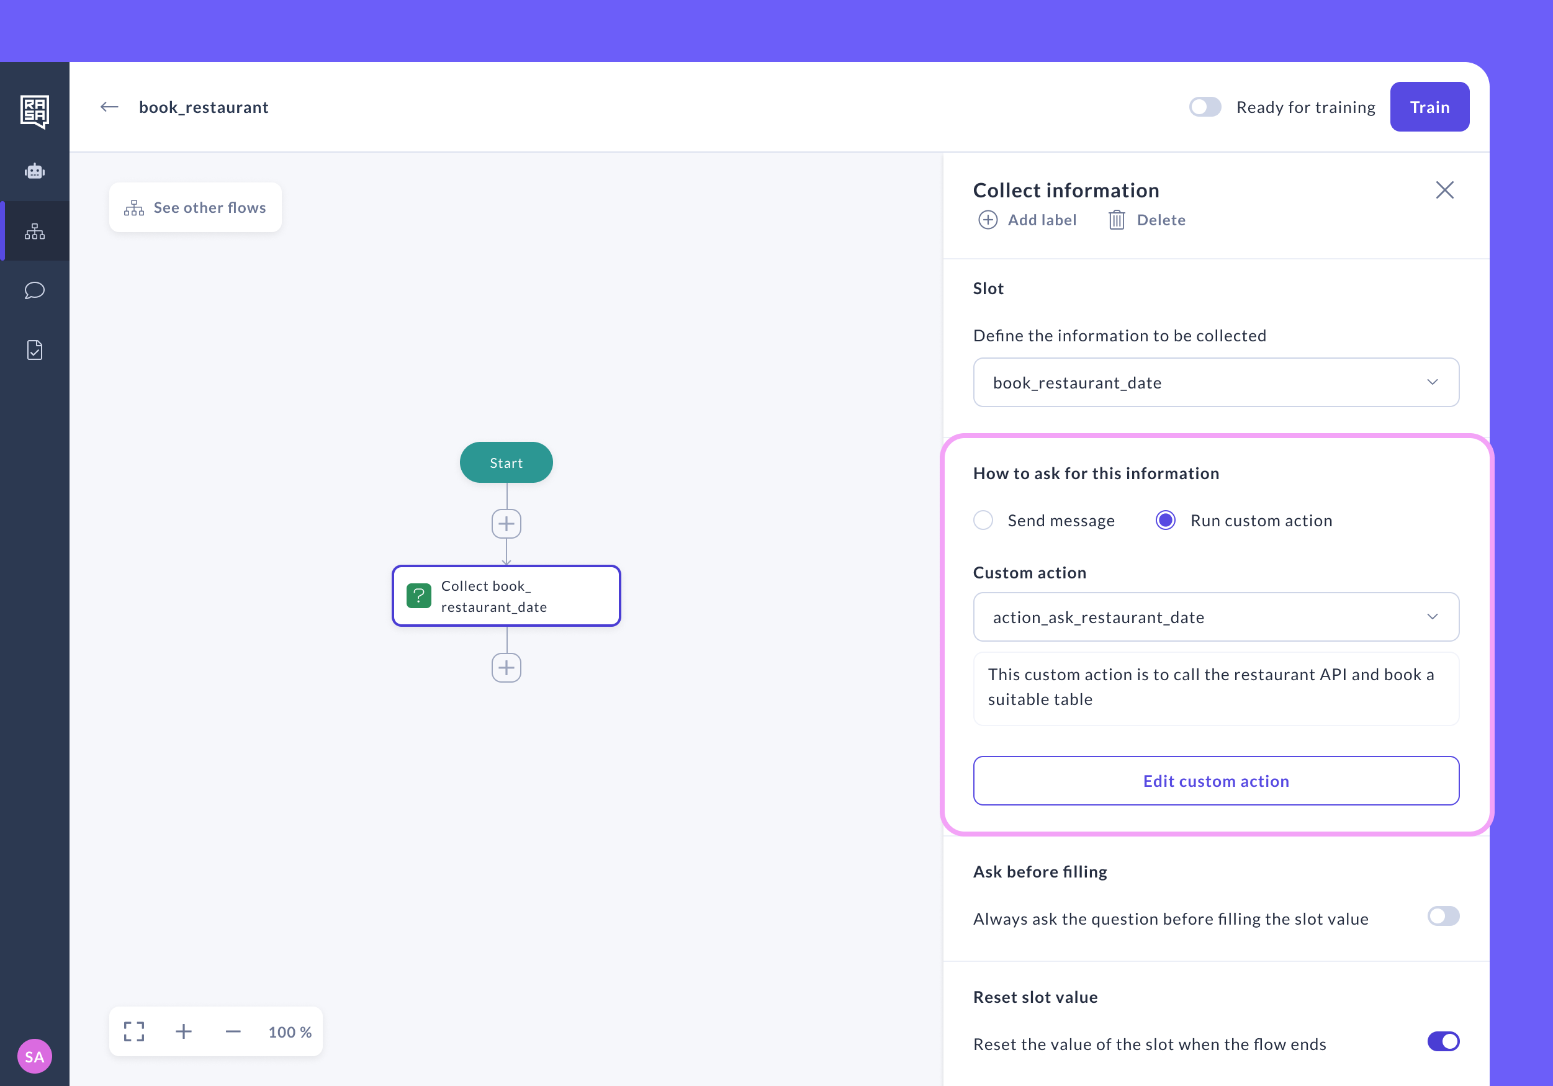Click the Ask before filling heading
1553x1086 pixels.
coord(1040,871)
